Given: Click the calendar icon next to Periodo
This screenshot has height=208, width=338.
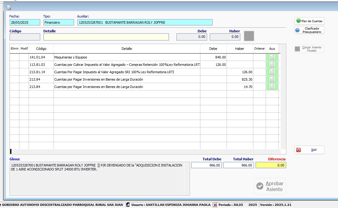Looking at the screenshot, I should [x=215, y=205].
